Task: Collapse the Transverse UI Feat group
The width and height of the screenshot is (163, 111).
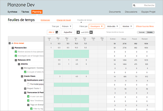Action: pos(25,93)
